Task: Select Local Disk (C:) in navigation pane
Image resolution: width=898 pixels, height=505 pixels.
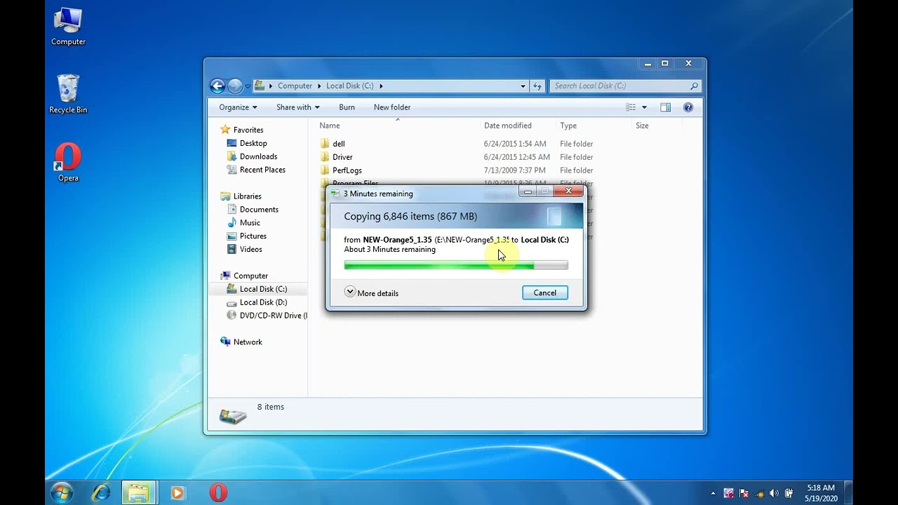Action: (257, 289)
